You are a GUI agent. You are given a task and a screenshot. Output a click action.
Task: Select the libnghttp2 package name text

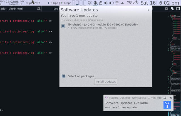point(103,25)
